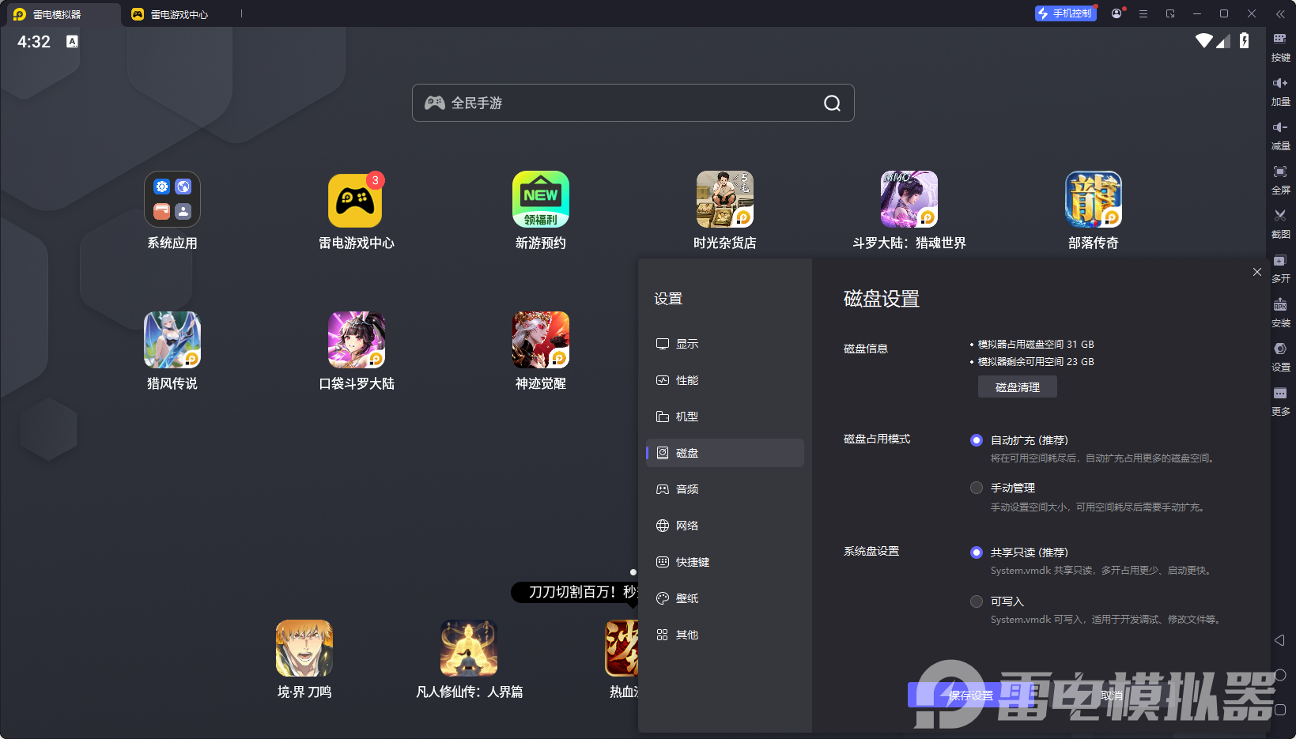
Task: Switch to the 显示 settings section
Action: [725, 344]
